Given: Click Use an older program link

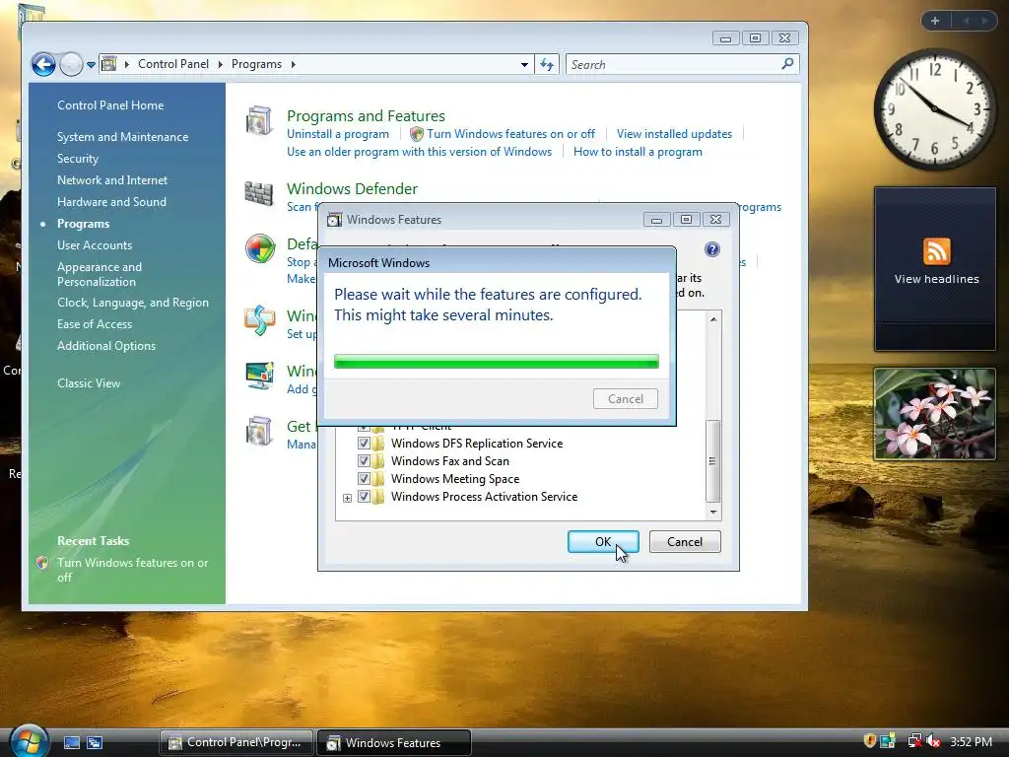Looking at the screenshot, I should [x=419, y=152].
